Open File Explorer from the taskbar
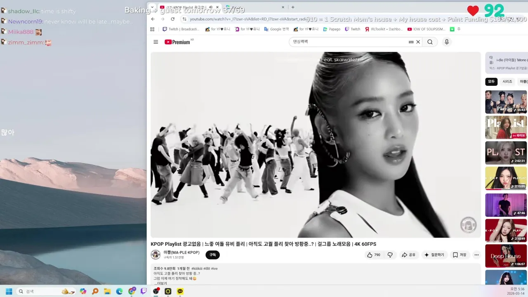Viewport: 528px width, 297px height. [107, 291]
